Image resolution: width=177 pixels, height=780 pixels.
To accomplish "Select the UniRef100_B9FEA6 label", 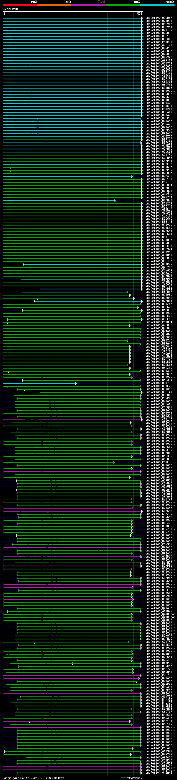I will [159, 164].
